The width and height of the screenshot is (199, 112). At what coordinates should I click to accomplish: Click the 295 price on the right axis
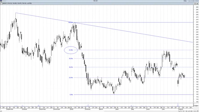pos(197,7)
